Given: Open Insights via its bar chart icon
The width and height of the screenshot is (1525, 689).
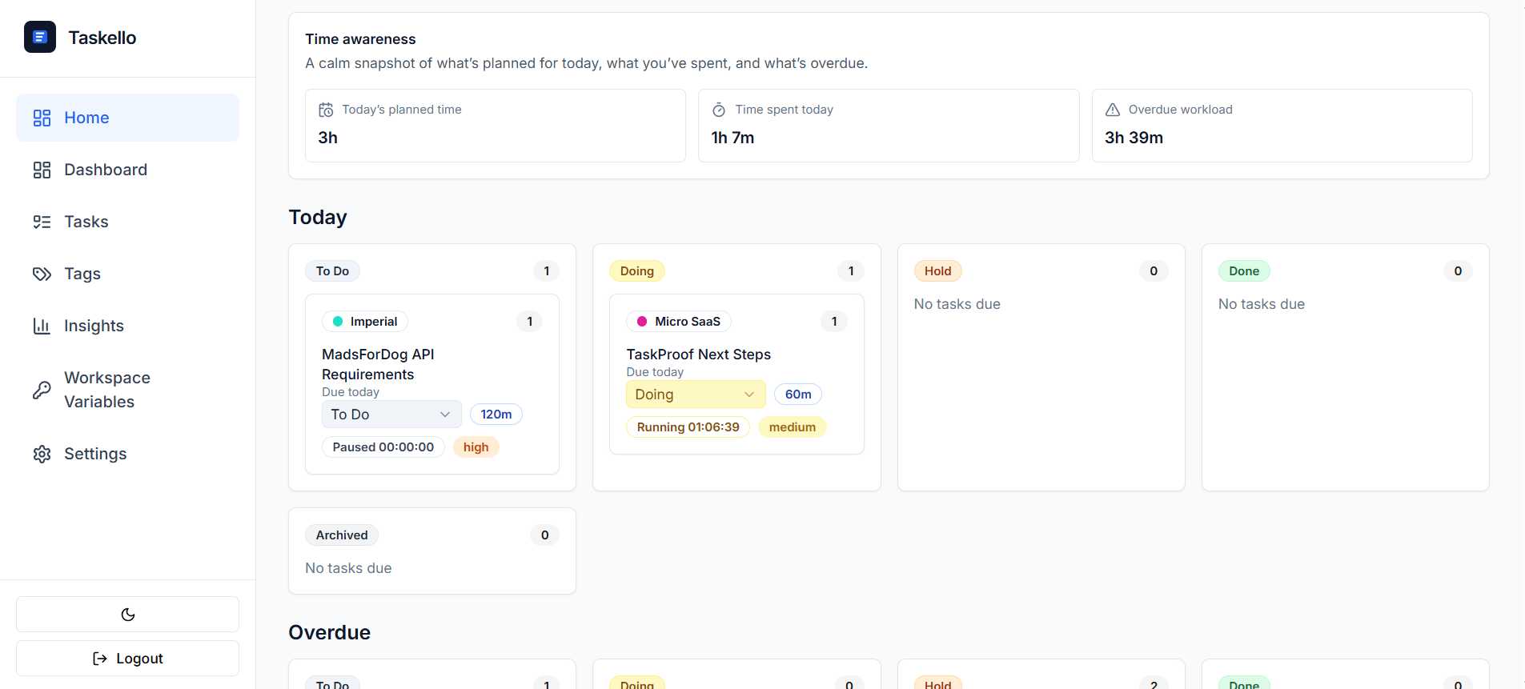Looking at the screenshot, I should click(42, 326).
